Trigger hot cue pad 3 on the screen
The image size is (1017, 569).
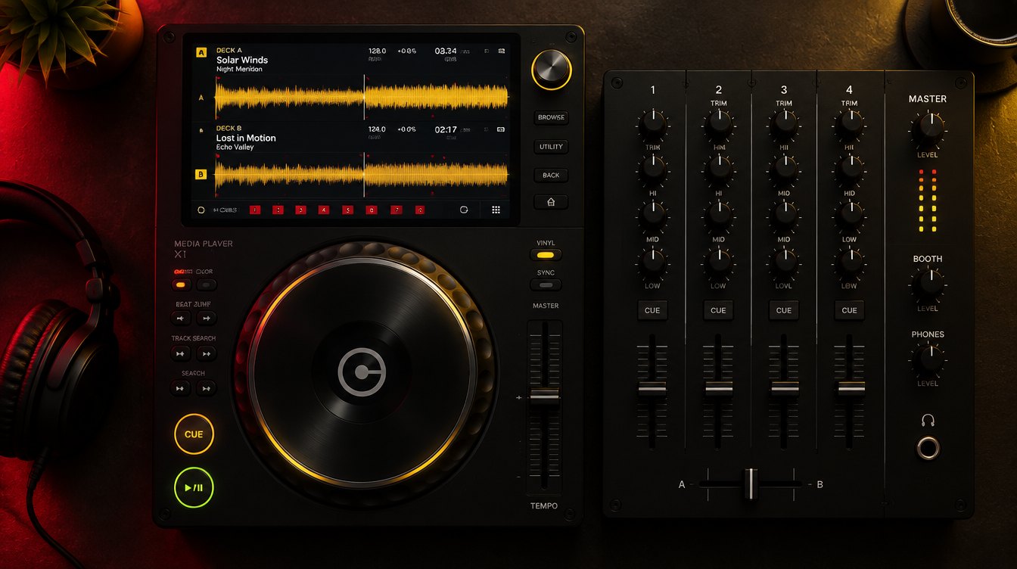(x=300, y=210)
